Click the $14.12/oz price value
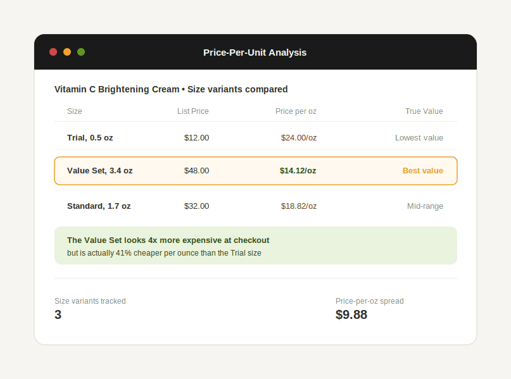 pyautogui.click(x=298, y=171)
